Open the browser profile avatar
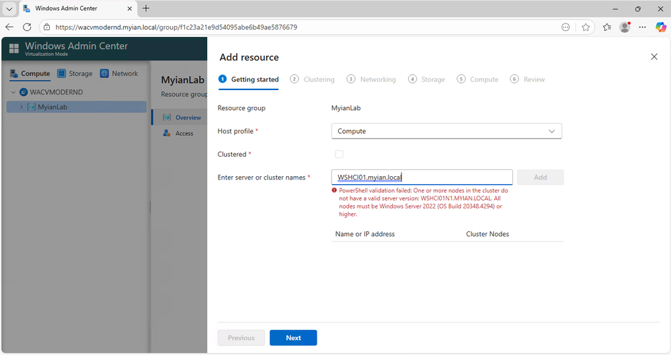Screen dimensions: 671x355 (x=625, y=27)
